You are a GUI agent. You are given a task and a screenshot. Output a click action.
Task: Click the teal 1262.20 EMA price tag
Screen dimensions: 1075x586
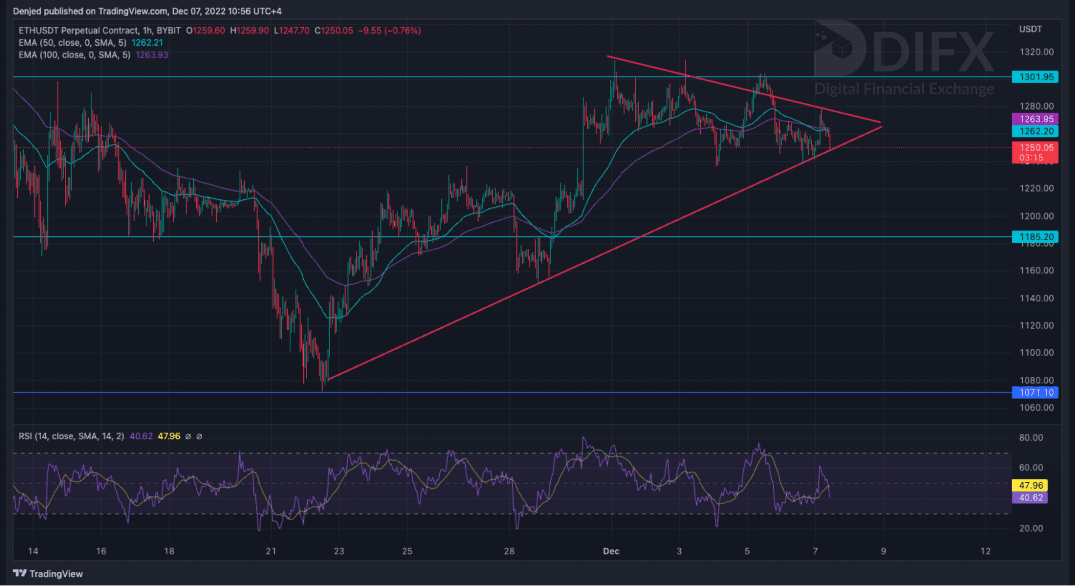[x=1035, y=131]
